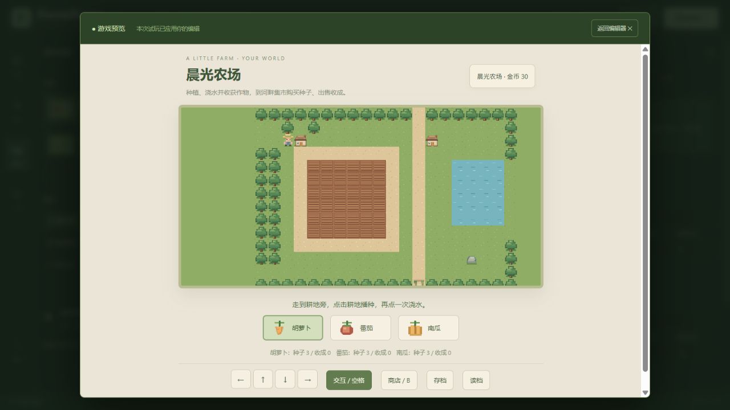Click the 晨光农场 title heading
This screenshot has width=730, height=410.
point(213,75)
